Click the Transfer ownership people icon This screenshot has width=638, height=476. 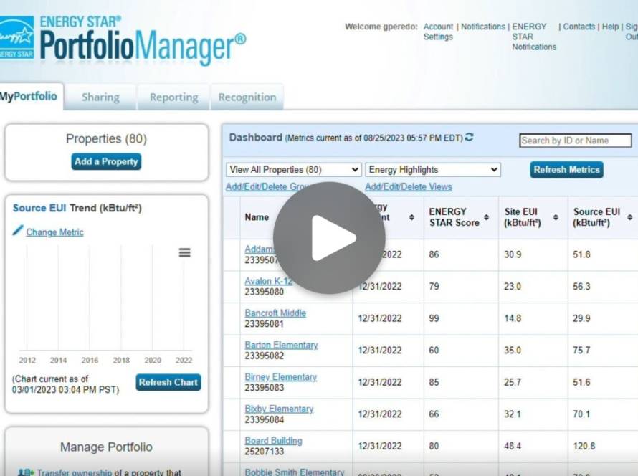pos(26,472)
